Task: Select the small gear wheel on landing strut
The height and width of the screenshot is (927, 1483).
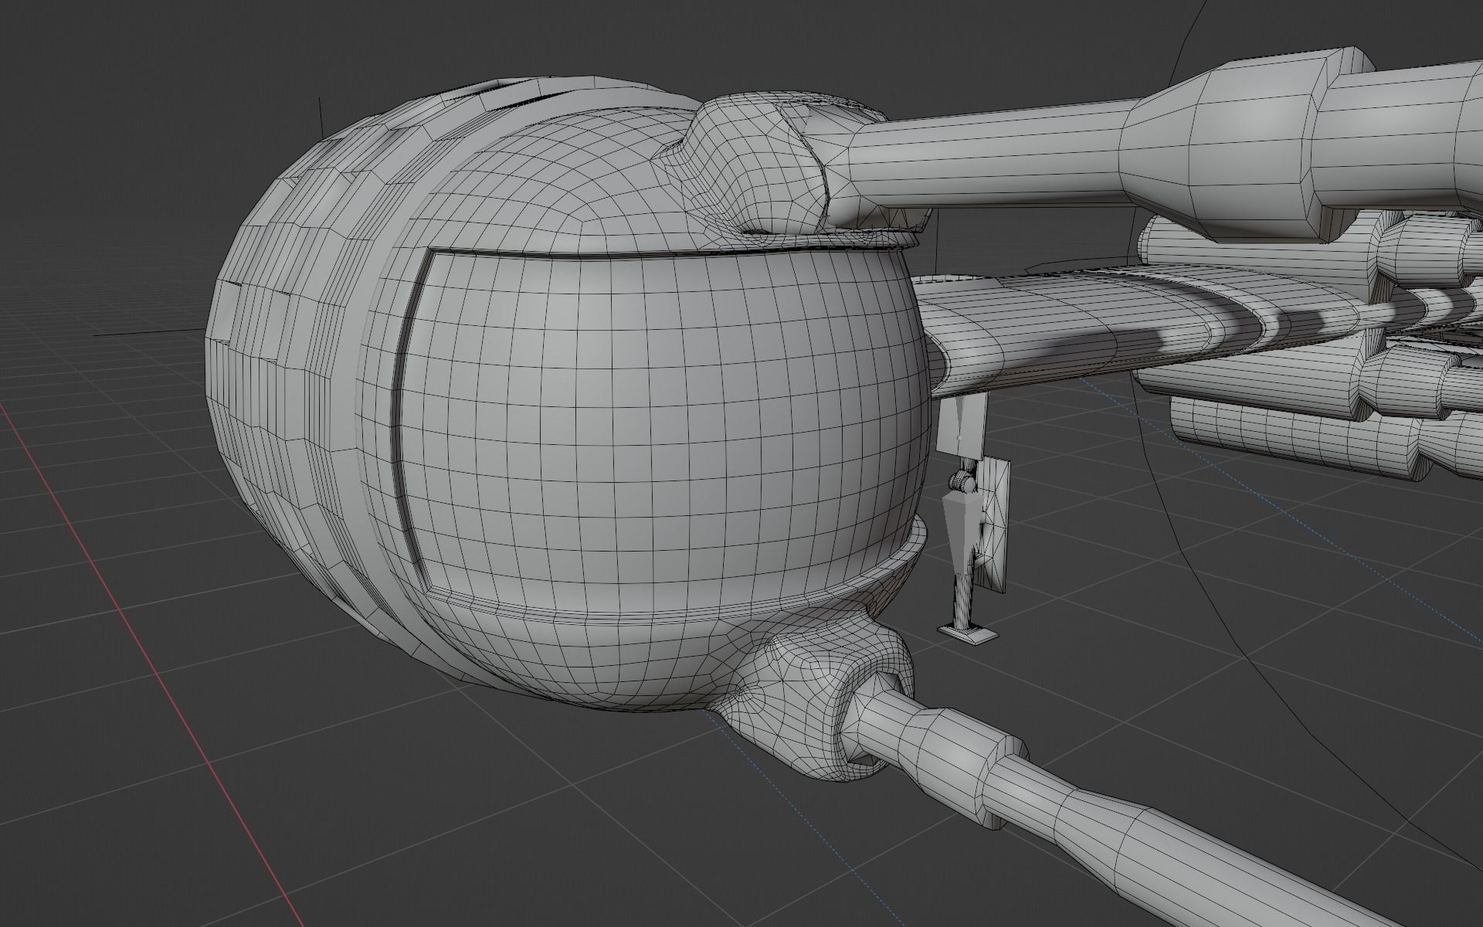Action: 961,484
